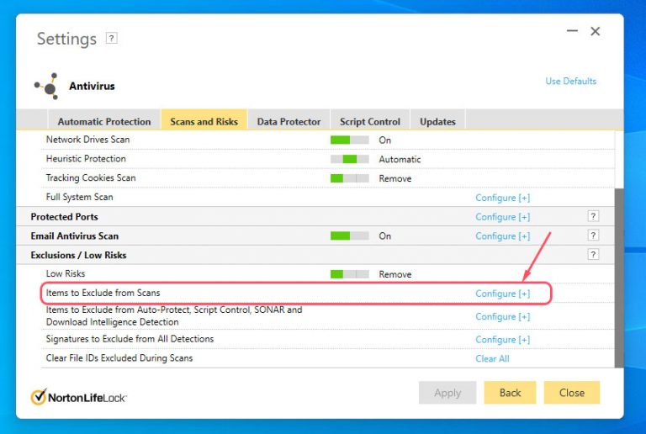Click Clear All for excluded file IDs
The width and height of the screenshot is (646, 434).
pyautogui.click(x=492, y=358)
